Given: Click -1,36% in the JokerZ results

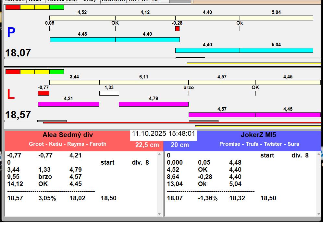Looking at the screenshot, I should click(x=208, y=198).
